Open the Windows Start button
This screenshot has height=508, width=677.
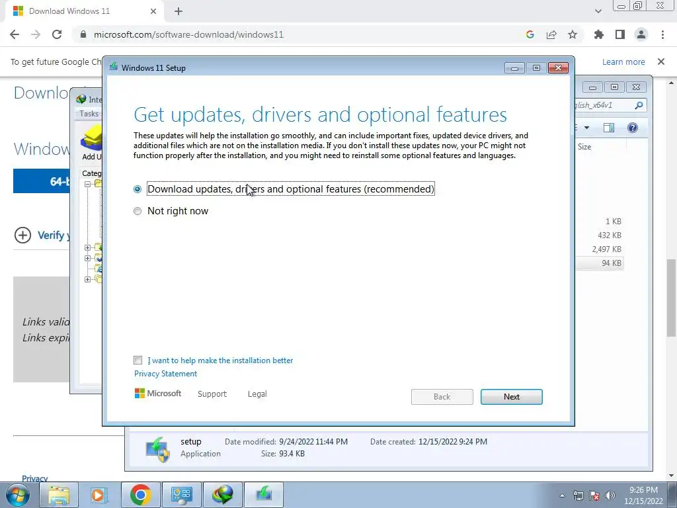pyautogui.click(x=18, y=495)
